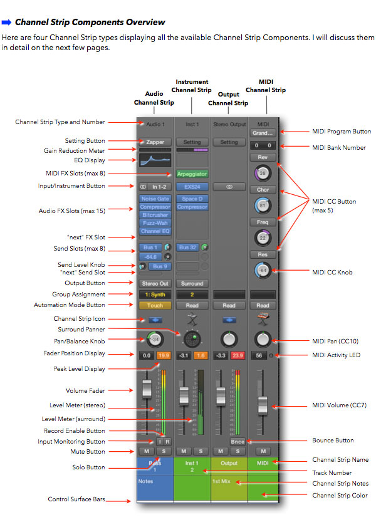Click the Space D effect slot
The height and width of the screenshot is (532, 376).
click(192, 199)
